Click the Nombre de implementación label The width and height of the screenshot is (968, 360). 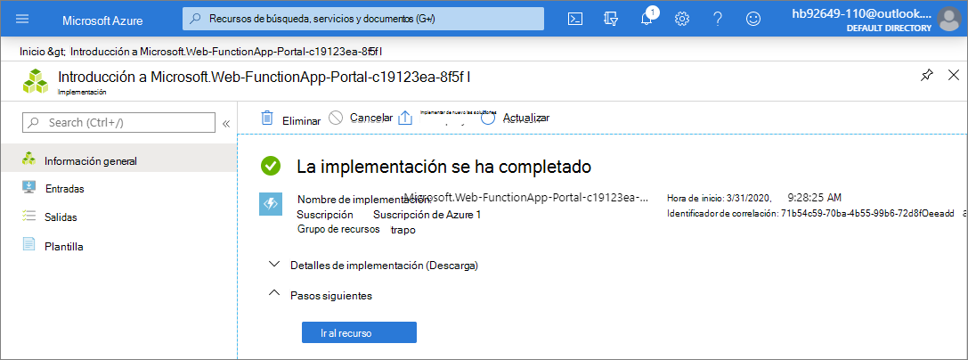(363, 200)
